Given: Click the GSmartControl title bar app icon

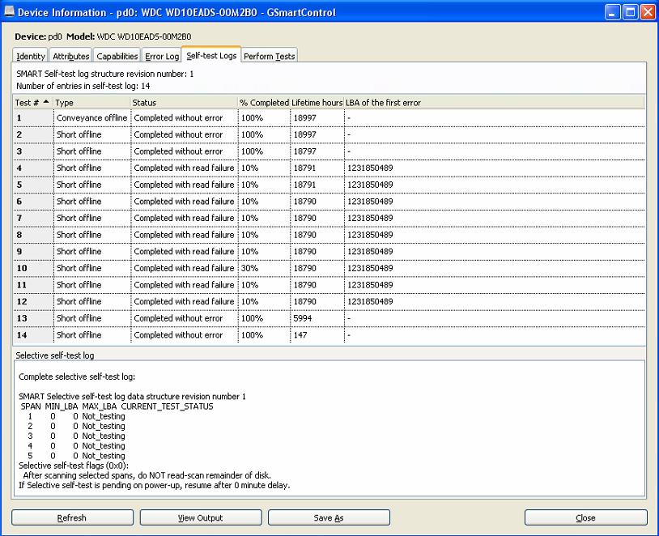Looking at the screenshot, I should (x=9, y=12).
